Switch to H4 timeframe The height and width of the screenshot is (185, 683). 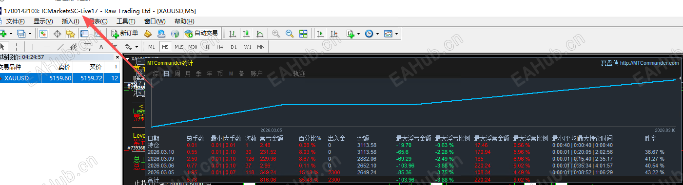coord(220,47)
